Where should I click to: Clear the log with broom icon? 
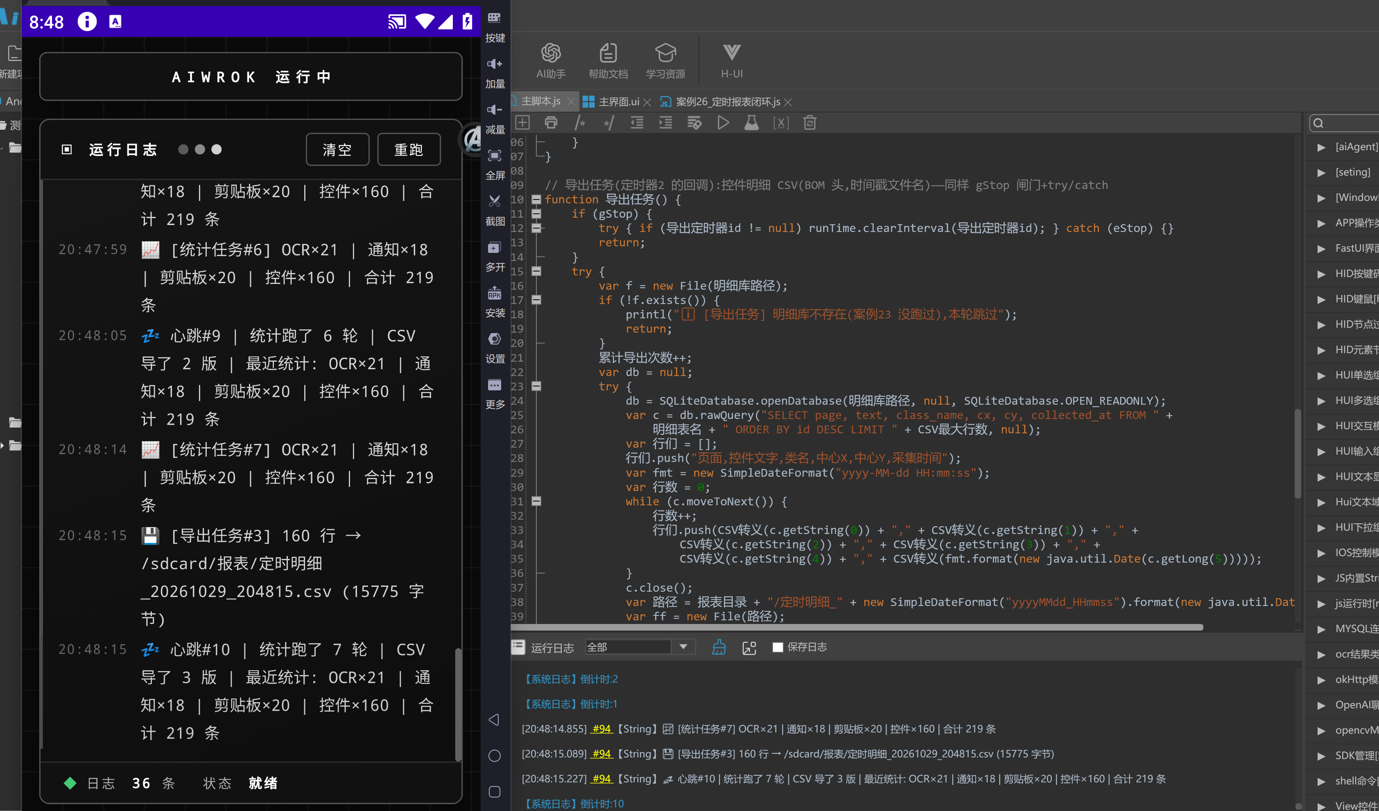[719, 647]
